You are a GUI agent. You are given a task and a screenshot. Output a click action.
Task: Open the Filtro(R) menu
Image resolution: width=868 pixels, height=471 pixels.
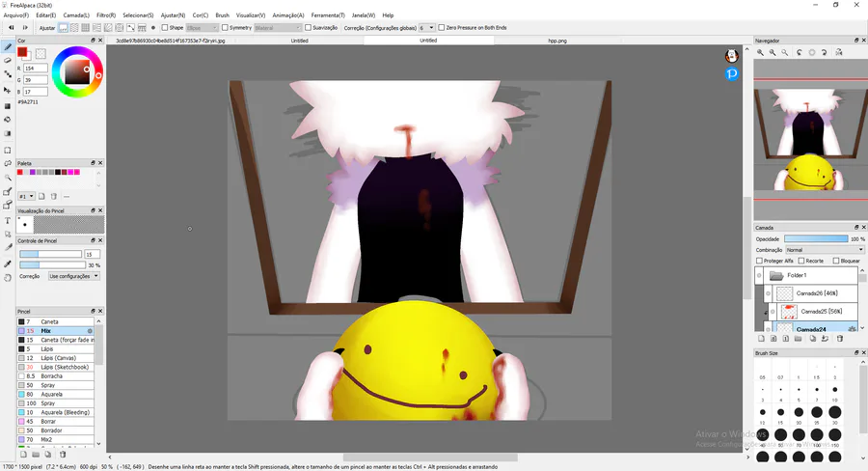click(x=106, y=15)
